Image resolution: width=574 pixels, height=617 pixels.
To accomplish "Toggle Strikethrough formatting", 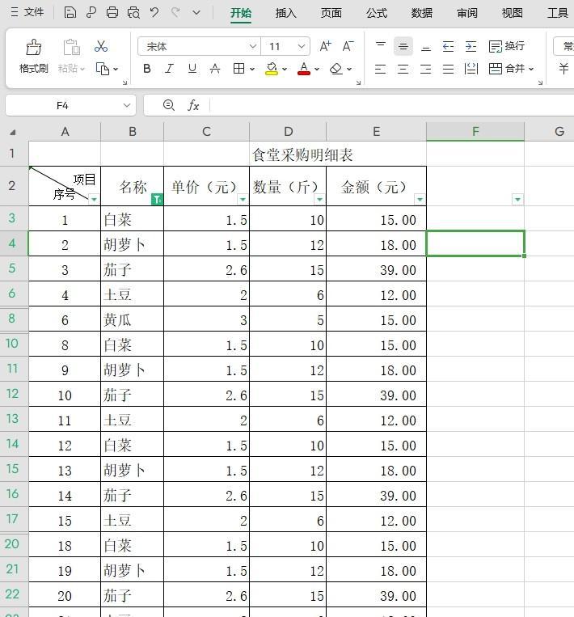I will pyautogui.click(x=215, y=69).
